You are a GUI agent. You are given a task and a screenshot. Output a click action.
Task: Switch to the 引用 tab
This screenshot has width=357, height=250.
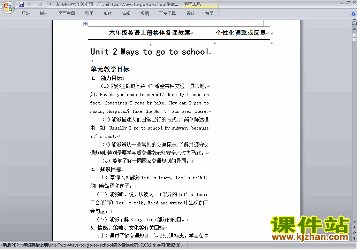tap(89, 14)
